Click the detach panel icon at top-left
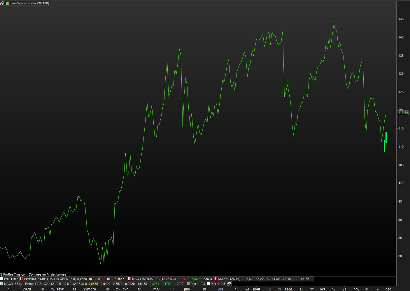Image resolution: width=410 pixels, height=291 pixels. pyautogui.click(x=2, y=3)
